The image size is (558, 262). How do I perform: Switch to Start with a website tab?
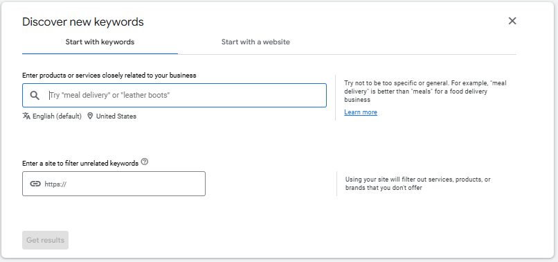pyautogui.click(x=255, y=42)
